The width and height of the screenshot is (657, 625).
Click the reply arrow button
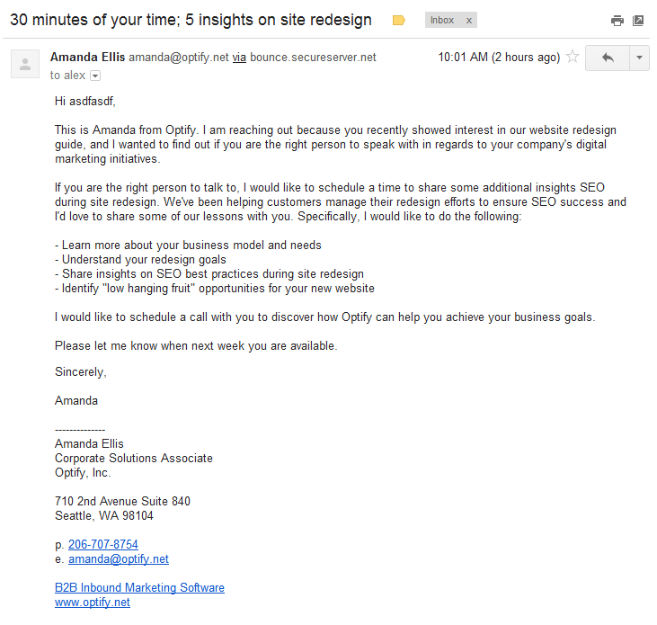click(x=608, y=58)
